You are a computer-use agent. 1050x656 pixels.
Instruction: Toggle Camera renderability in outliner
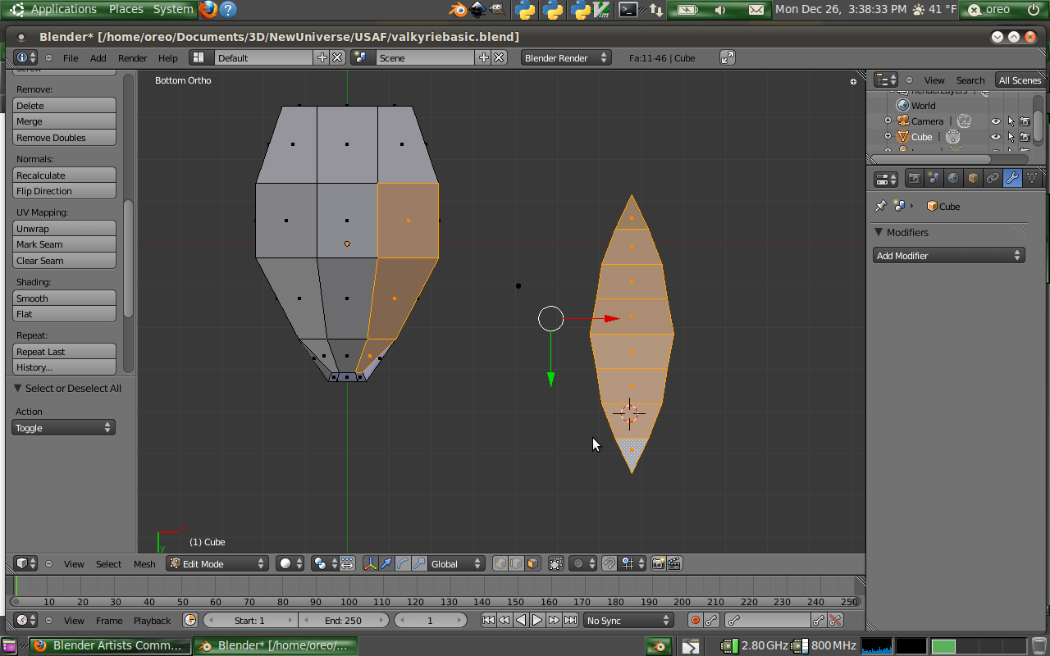1025,121
